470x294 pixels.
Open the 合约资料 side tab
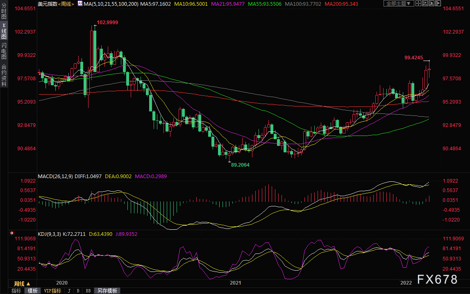(4, 75)
